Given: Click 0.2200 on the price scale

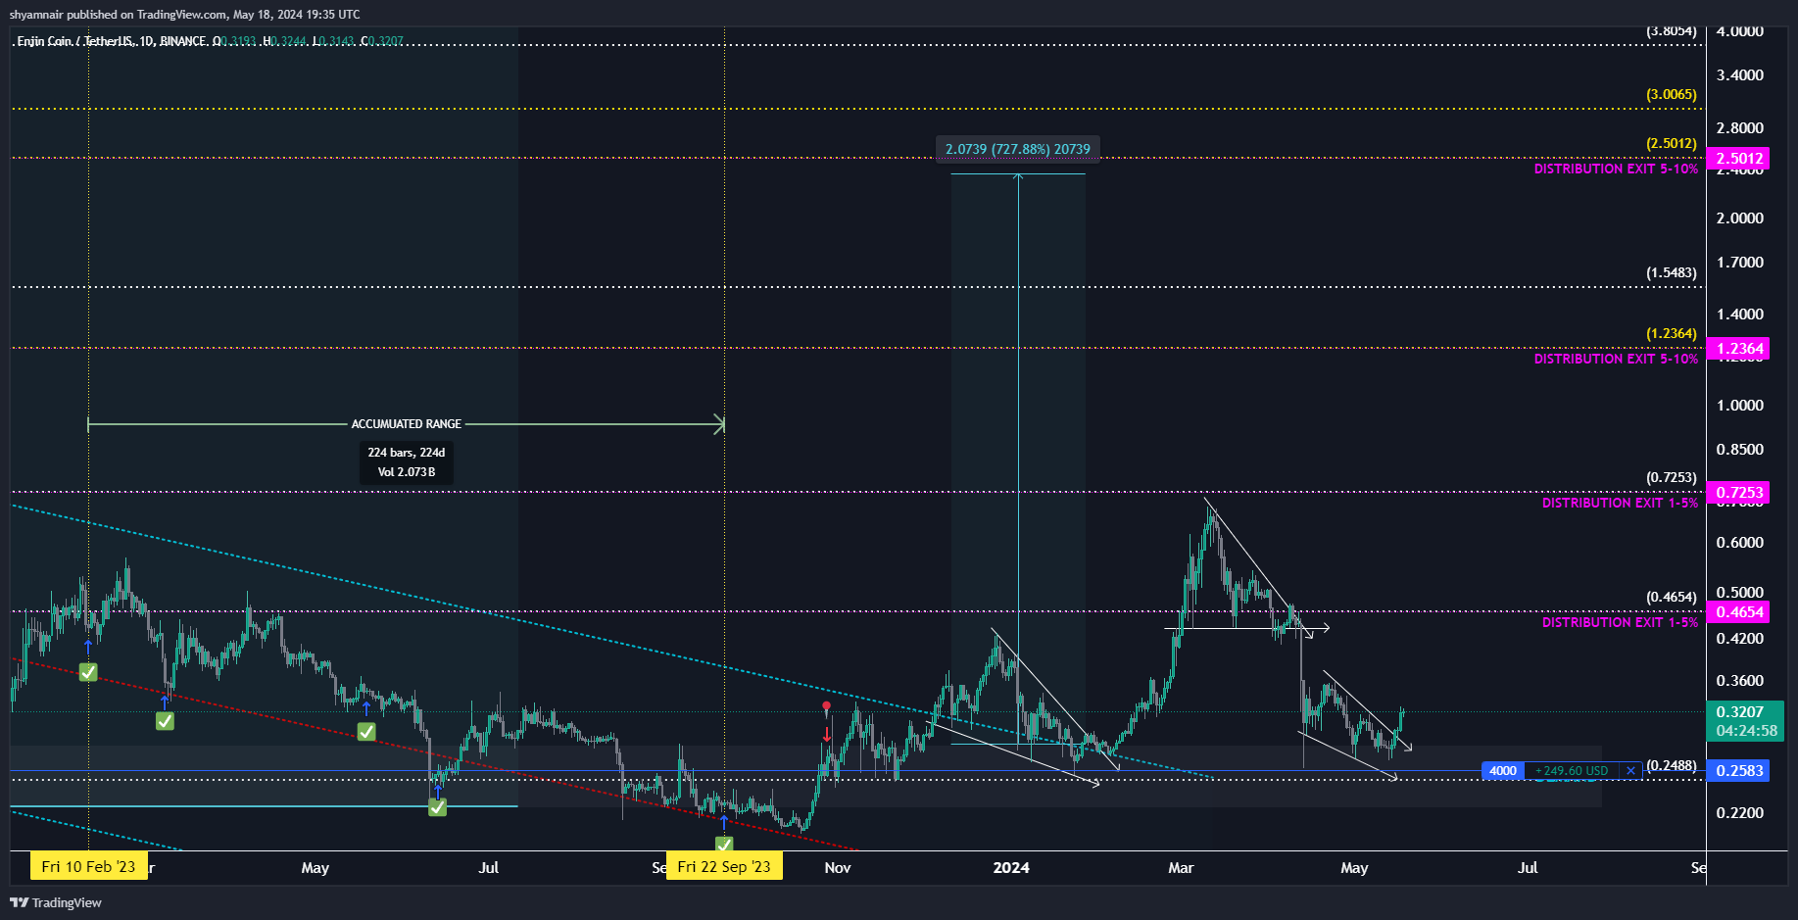Looking at the screenshot, I should (1739, 813).
